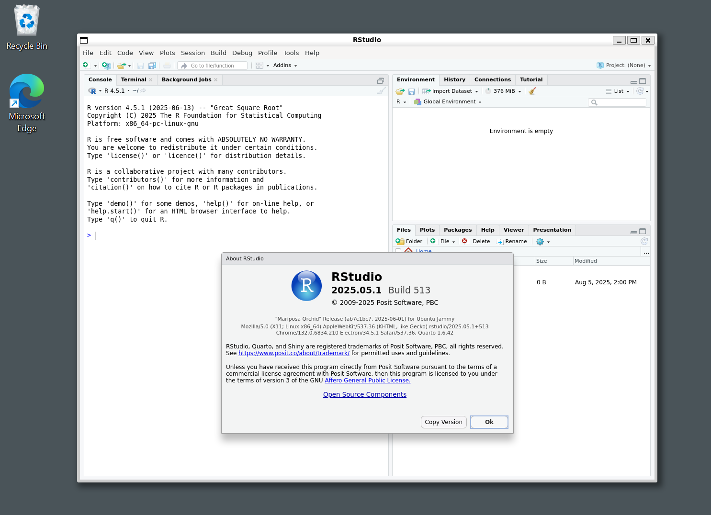This screenshot has width=711, height=515.
Task: Click Copy Version in the About dialog
Action: [443, 422]
